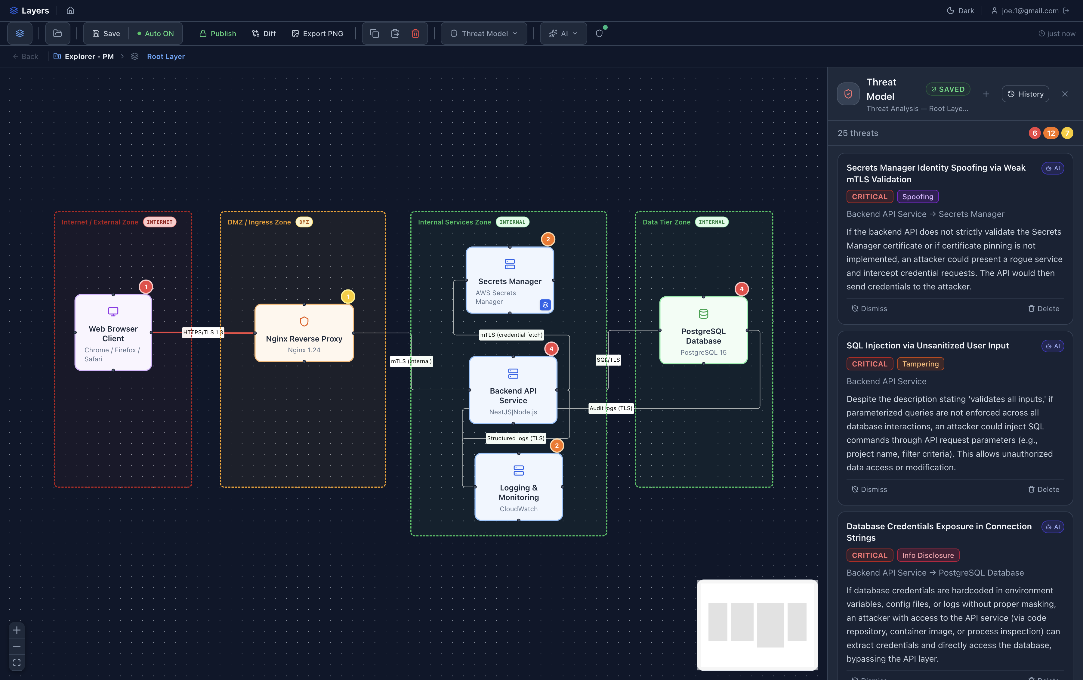
Task: Click Tampering tag on SQL Injection threat
Action: 920,364
